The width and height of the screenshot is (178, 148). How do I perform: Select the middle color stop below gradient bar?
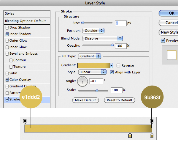coord(130,136)
